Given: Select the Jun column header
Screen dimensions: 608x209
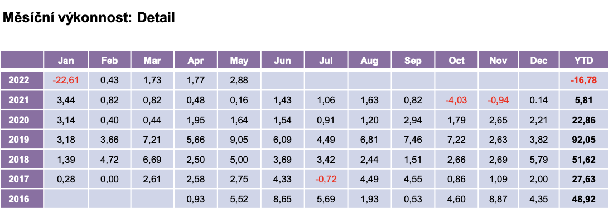Looking at the screenshot, I should click(282, 60).
